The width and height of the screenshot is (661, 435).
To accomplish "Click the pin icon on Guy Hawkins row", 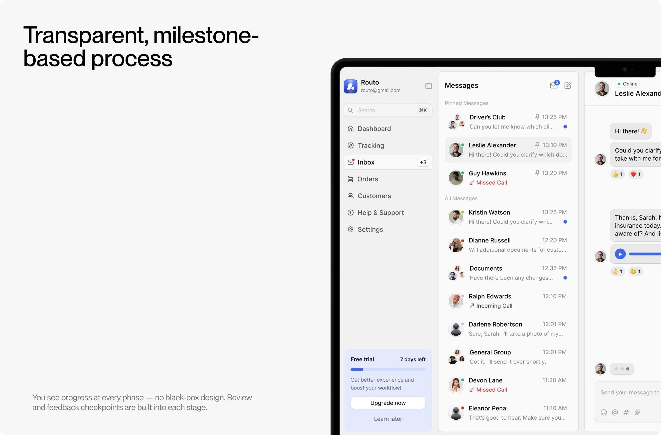I will pos(537,173).
